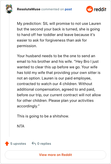This screenshot has width=111, height=164.
Task: Click the orange upvote arrow icon
Action: [x=7, y=143]
